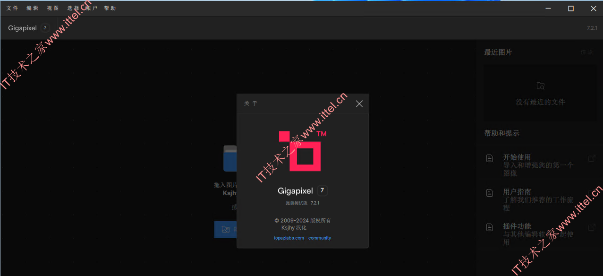603x276 pixels.
Task: Open the 选择 menu
Action: coord(73,8)
